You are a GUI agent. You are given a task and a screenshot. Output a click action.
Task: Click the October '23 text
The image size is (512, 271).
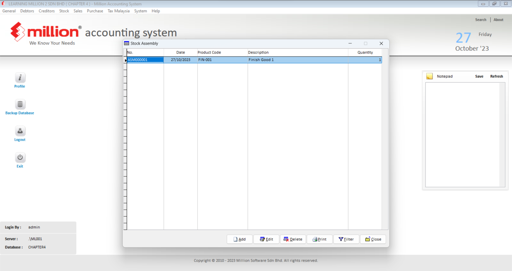[x=472, y=49]
